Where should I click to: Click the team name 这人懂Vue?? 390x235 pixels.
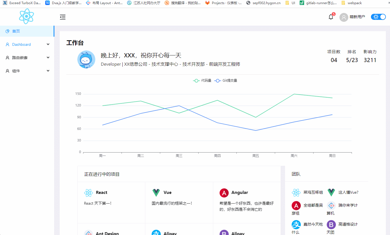349,192
